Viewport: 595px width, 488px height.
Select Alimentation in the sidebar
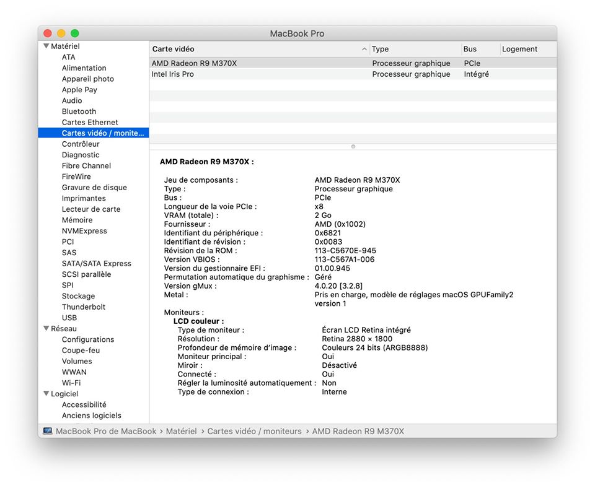click(x=84, y=68)
